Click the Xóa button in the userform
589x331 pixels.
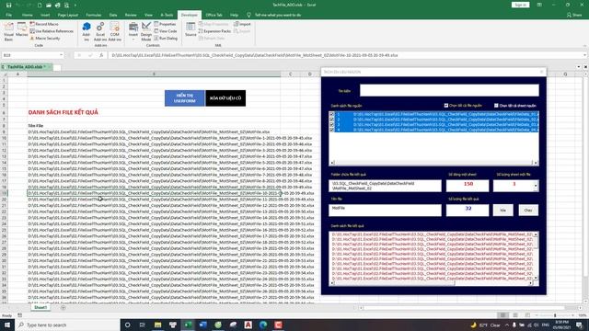tap(503, 211)
